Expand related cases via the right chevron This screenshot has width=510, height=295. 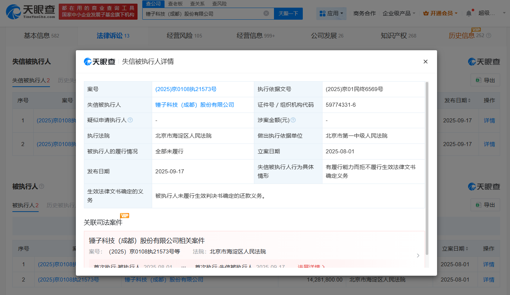(x=418, y=255)
